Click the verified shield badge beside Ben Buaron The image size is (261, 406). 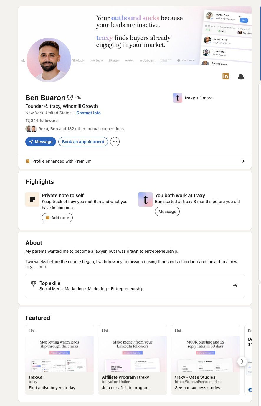point(70,98)
